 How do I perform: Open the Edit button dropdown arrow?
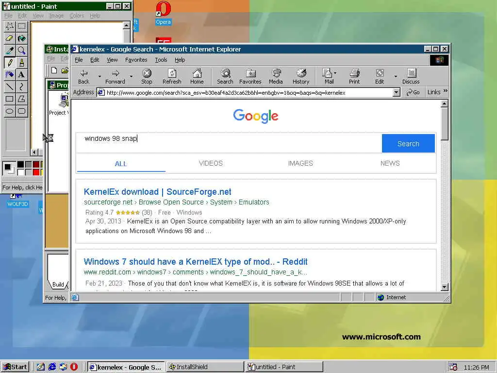tap(395, 76)
